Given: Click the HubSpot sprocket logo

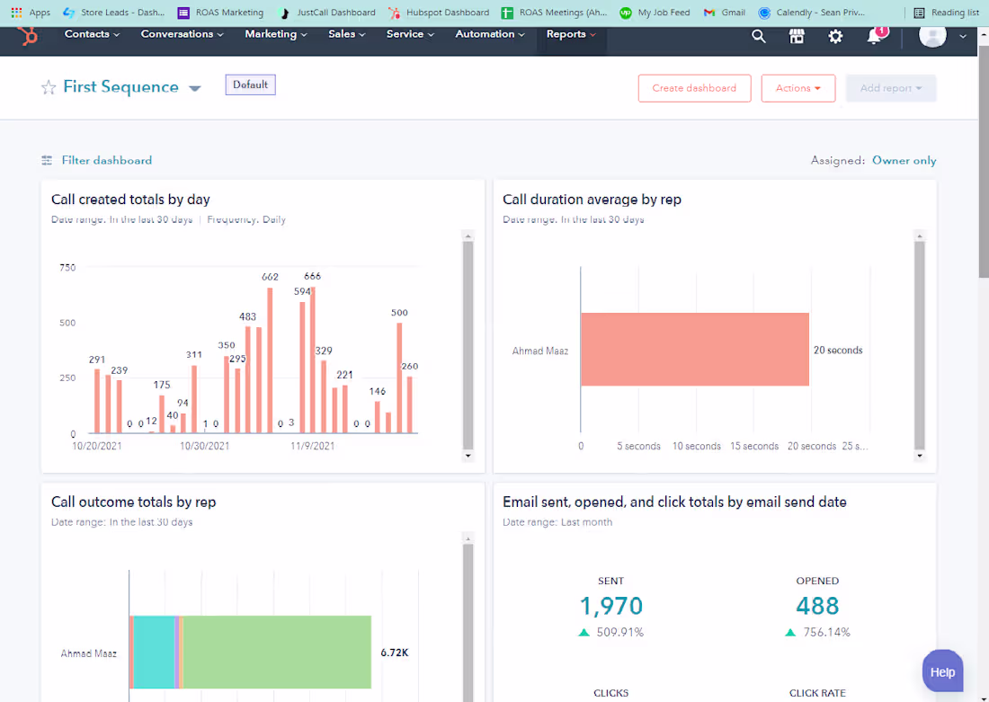Looking at the screenshot, I should click(28, 36).
